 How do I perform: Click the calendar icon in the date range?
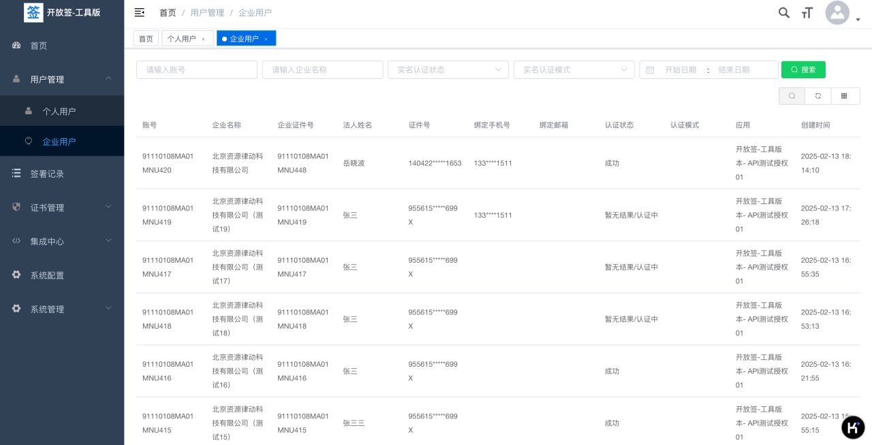click(x=650, y=70)
